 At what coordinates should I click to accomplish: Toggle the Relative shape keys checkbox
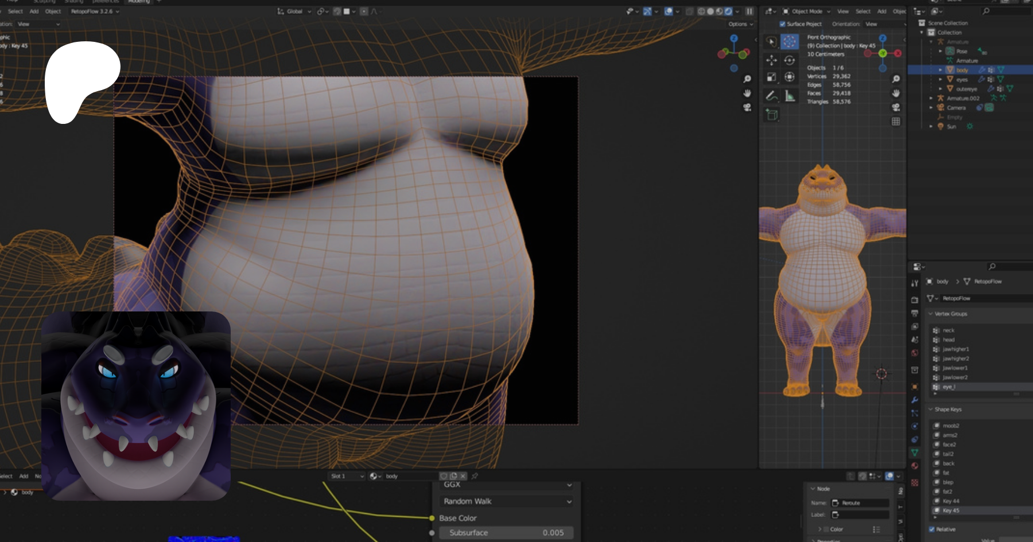point(931,529)
